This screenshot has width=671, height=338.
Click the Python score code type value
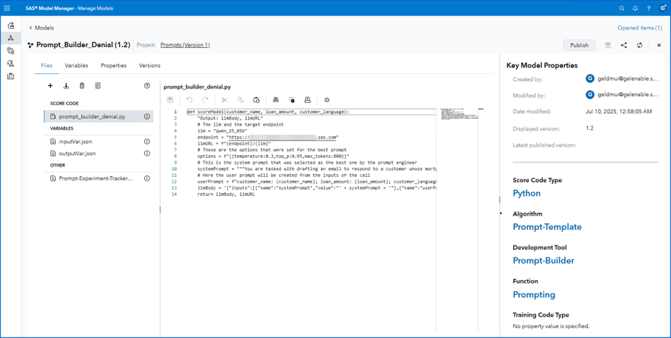coord(526,193)
